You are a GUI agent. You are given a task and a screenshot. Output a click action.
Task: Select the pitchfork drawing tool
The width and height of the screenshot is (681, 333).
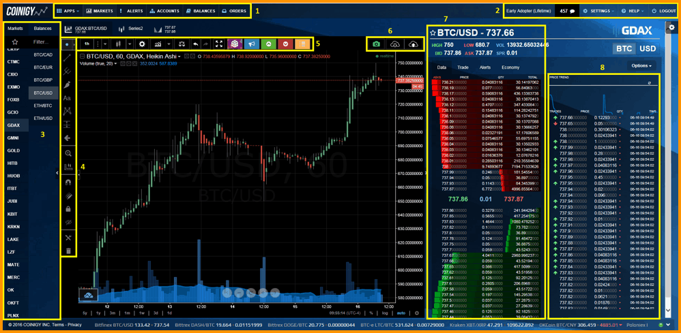tap(67, 71)
